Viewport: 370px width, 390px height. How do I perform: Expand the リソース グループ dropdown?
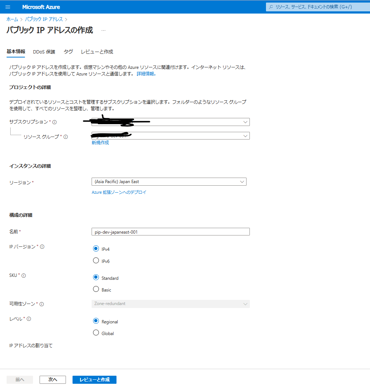[x=170, y=136]
